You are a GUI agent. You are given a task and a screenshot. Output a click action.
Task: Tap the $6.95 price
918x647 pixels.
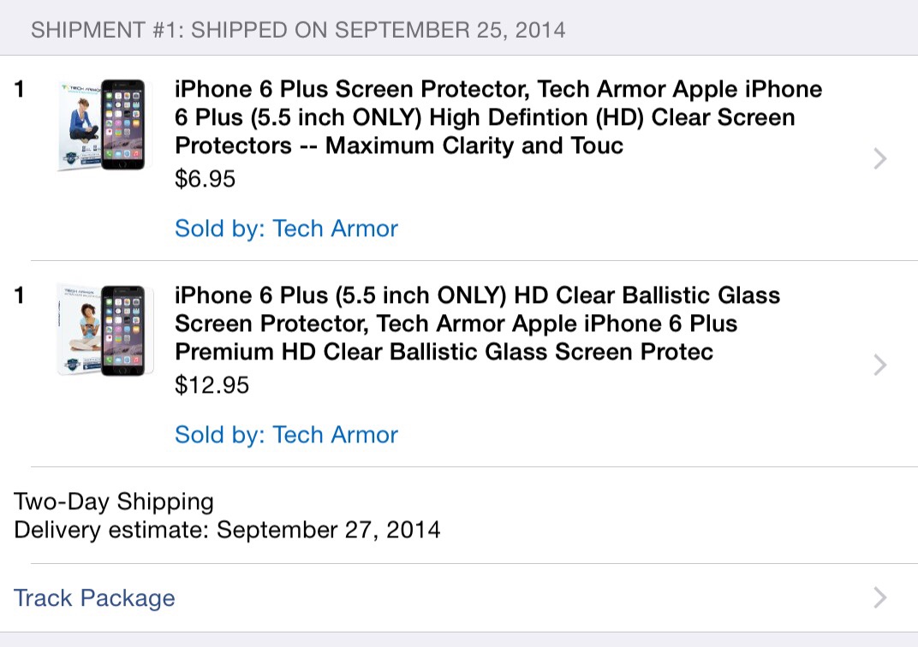tap(205, 179)
